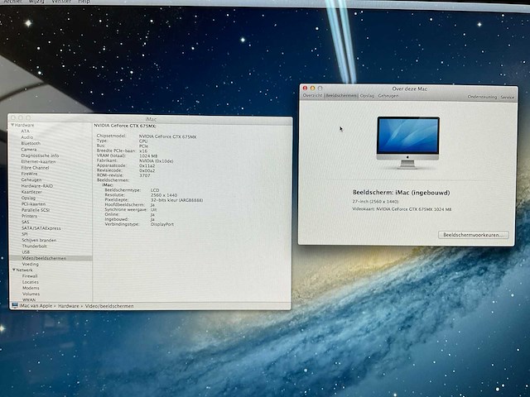Switch to the Overzicht tab

click(312, 96)
